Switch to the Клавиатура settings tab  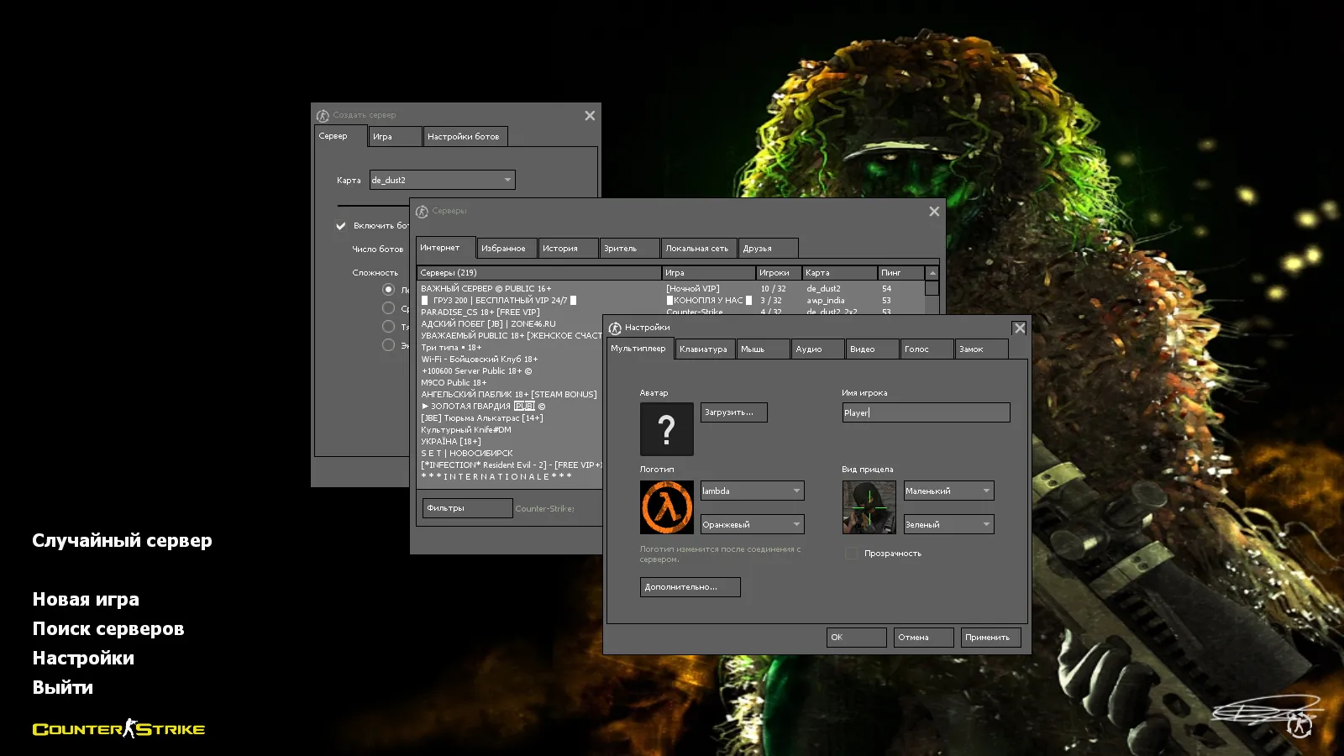[x=704, y=349]
